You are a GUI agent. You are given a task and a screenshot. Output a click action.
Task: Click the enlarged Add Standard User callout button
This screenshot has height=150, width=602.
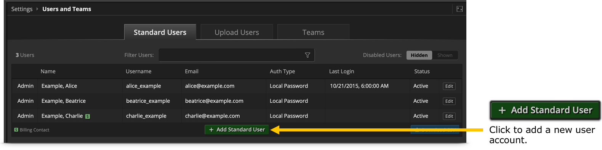[x=545, y=110]
